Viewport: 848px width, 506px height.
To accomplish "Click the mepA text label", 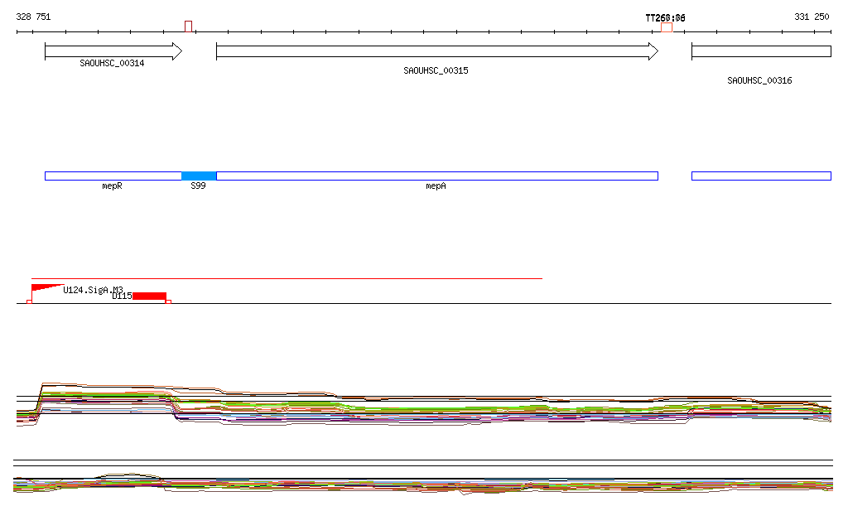I will (436, 186).
